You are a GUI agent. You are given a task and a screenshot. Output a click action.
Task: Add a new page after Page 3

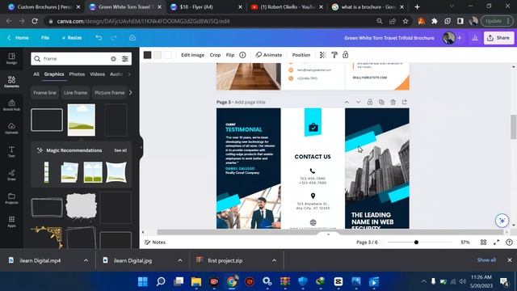click(405, 102)
